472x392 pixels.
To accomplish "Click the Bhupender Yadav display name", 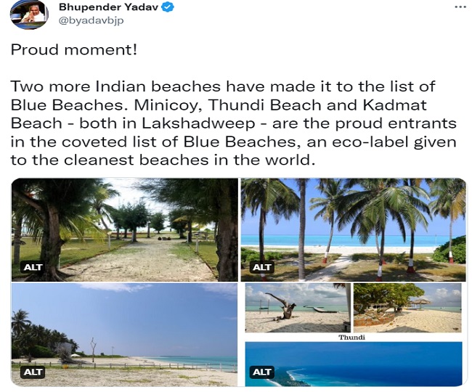I will tap(108, 7).
